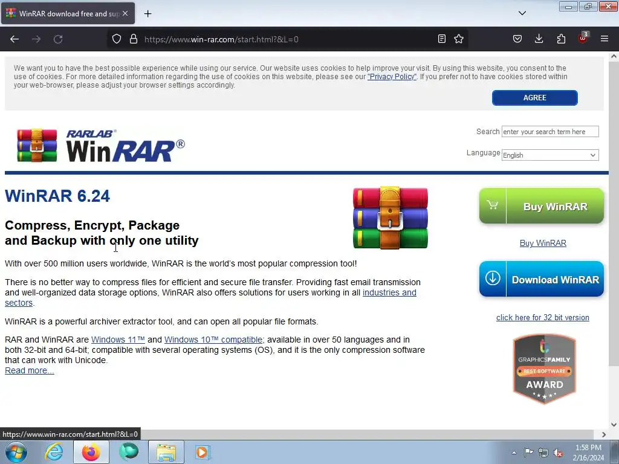
Task: Open Windows Explorer folder taskbar icon
Action: pos(166,452)
